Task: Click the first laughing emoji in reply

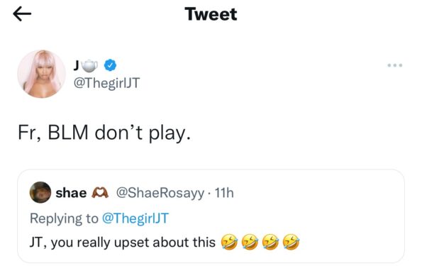Action: pyautogui.click(x=229, y=242)
